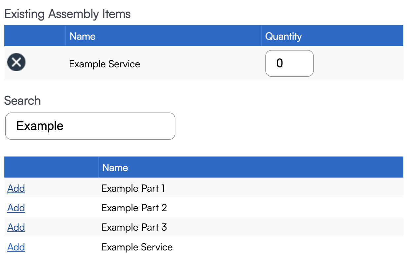Select the Example Part 3 result name
The image size is (407, 260).
134,227
